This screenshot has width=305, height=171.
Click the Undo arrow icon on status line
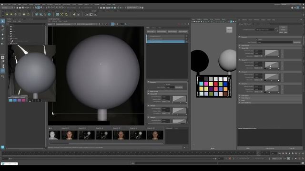point(25,8)
